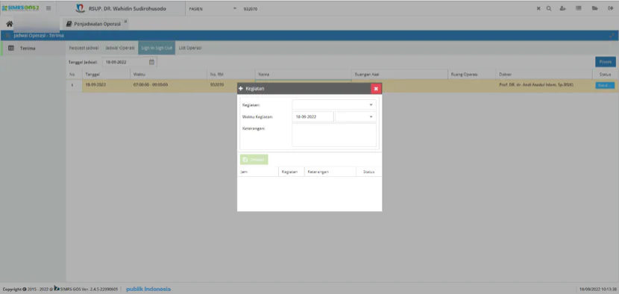This screenshot has height=294, width=619.
Task: Open the PASIEN search type dropdown
Action: point(211,9)
